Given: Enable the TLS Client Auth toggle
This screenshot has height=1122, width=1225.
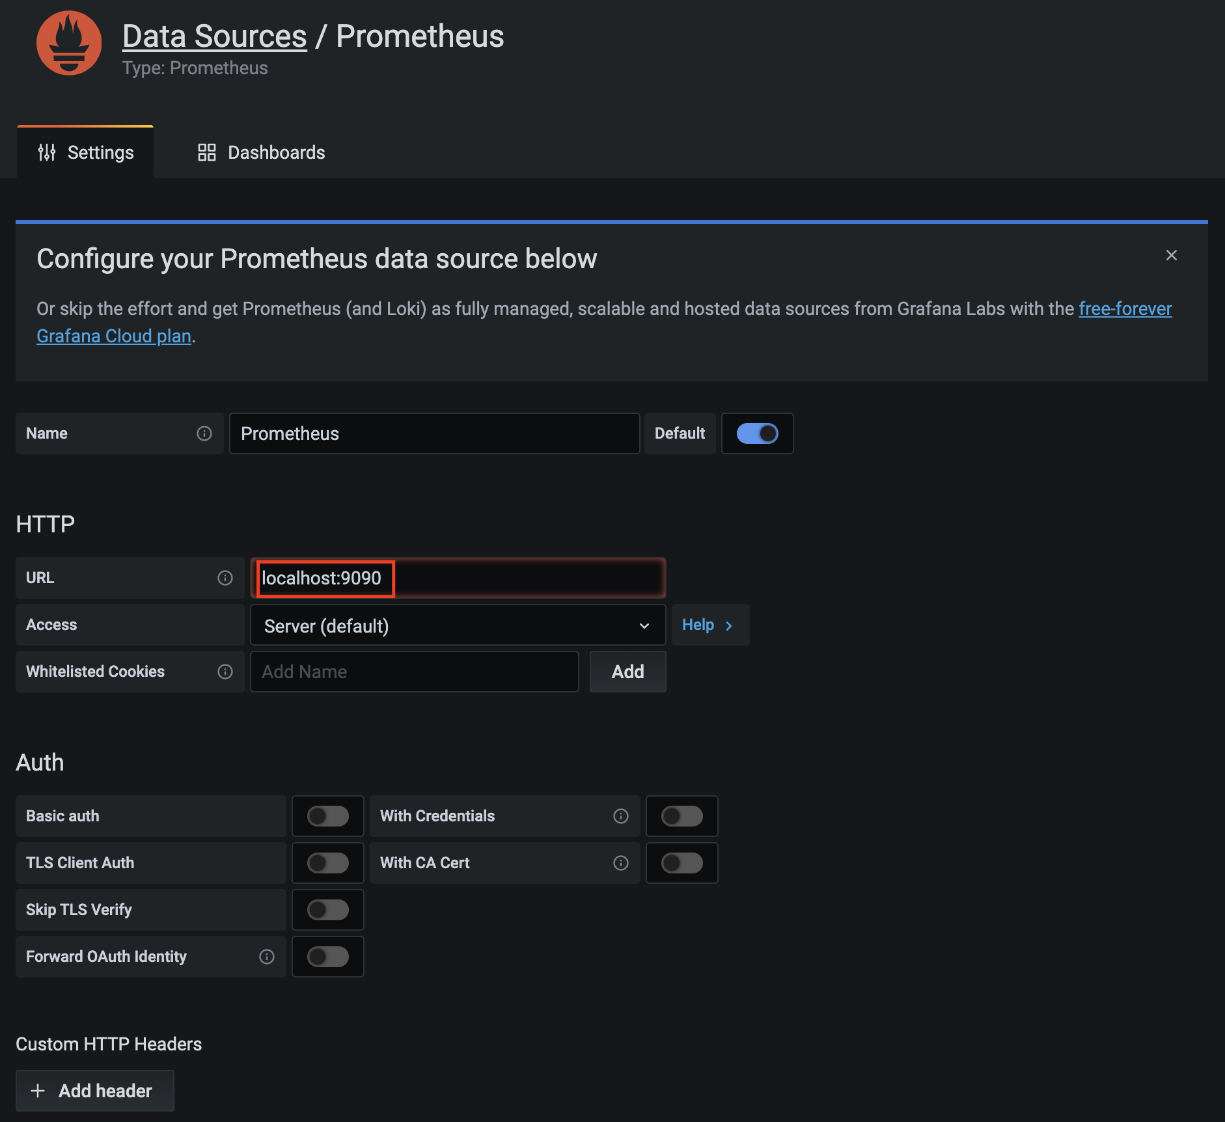Looking at the screenshot, I should click(x=328, y=863).
